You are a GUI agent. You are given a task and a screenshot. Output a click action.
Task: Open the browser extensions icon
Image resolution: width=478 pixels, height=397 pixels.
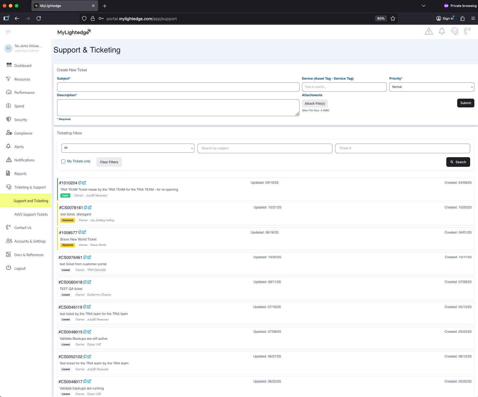click(462, 18)
